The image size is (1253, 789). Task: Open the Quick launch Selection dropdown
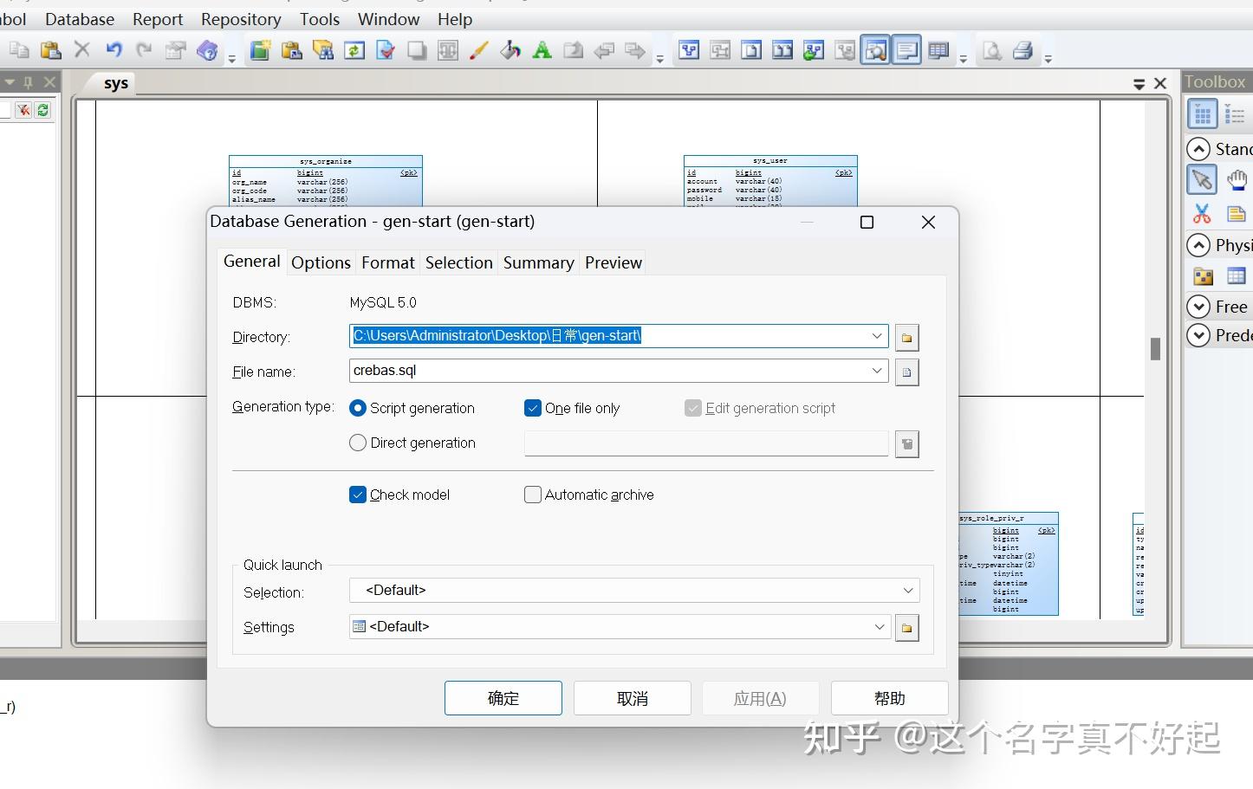(908, 591)
